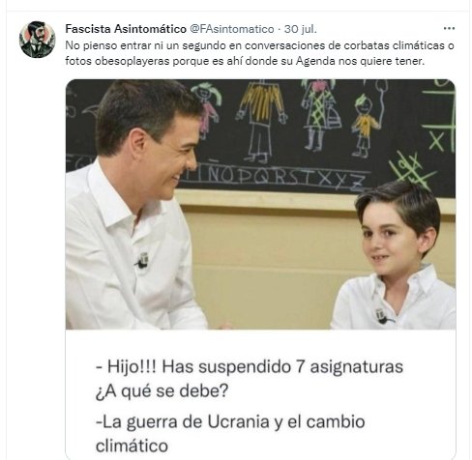Open the display name Fascista Asintomático
Viewport: 472px width, 460px height.
coord(126,29)
